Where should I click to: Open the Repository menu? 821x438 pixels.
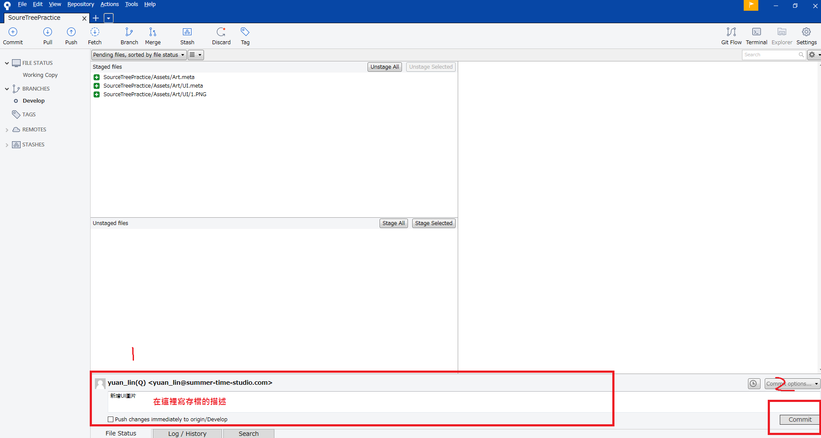click(x=81, y=4)
